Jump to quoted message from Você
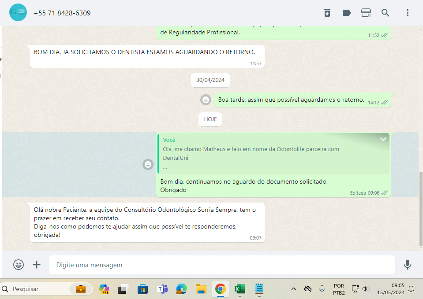 coord(273,154)
